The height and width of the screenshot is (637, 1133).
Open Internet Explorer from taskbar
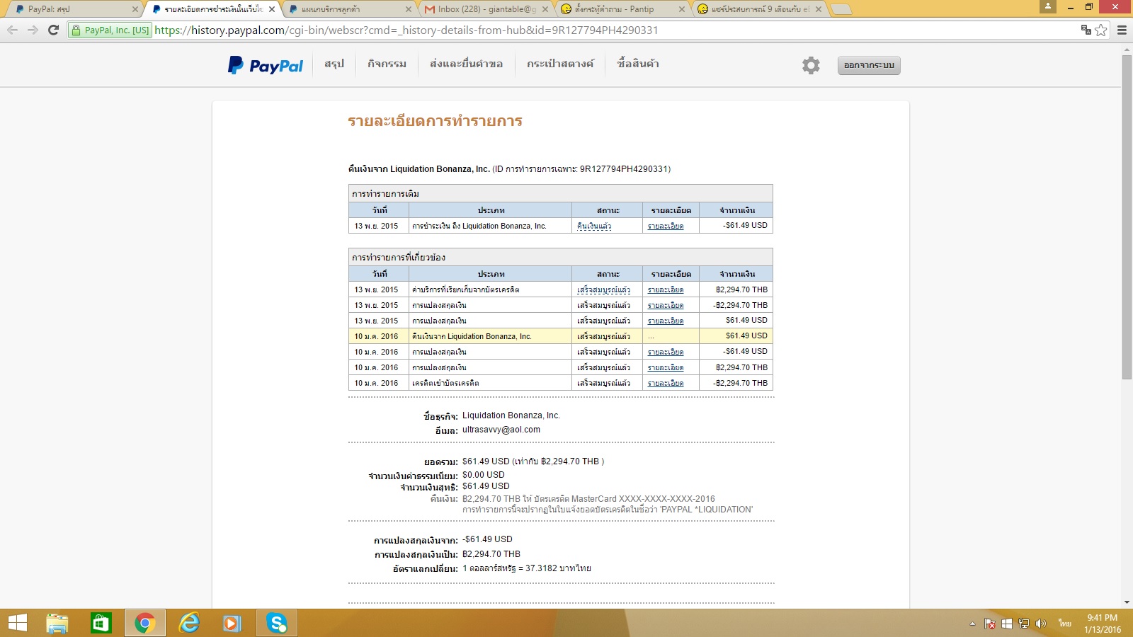coord(189,623)
